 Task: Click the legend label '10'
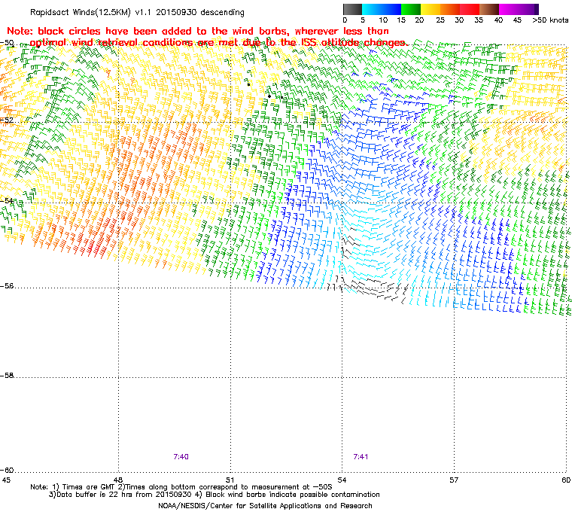click(x=383, y=20)
